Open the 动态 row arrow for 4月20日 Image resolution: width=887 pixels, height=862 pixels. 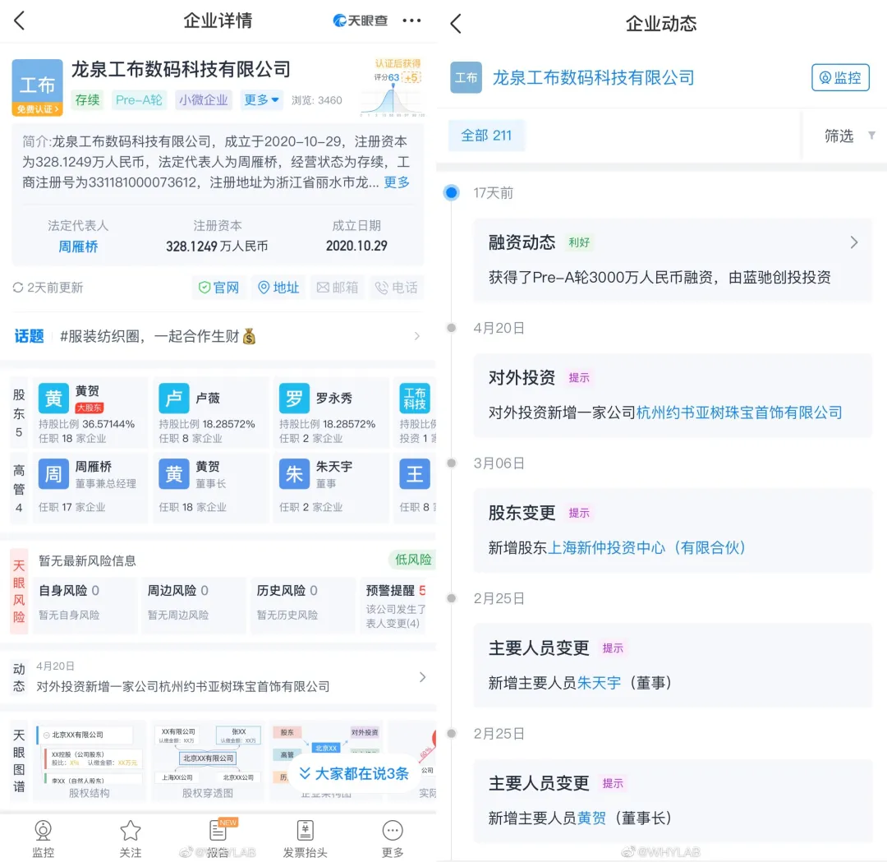click(422, 677)
